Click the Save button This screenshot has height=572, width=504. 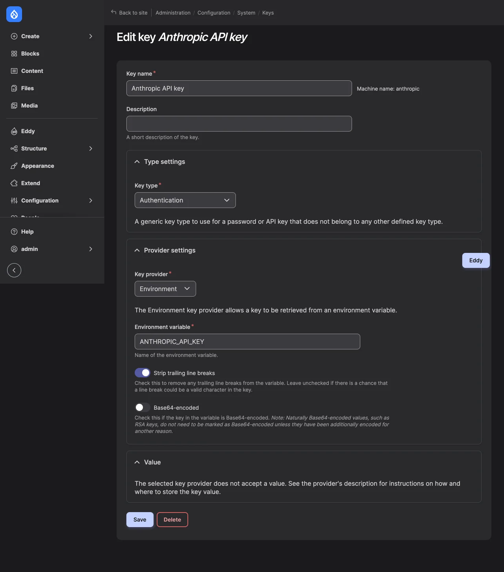click(x=140, y=520)
